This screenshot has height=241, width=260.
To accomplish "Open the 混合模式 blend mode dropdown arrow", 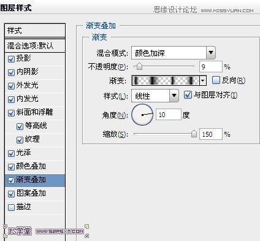I will 211,53.
